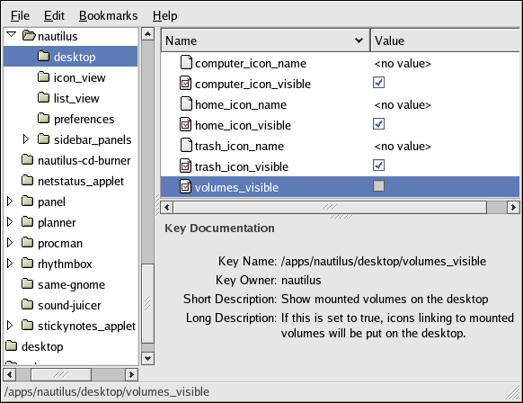
Task: Expand the sidebar_panels tree node
Action: [26, 139]
